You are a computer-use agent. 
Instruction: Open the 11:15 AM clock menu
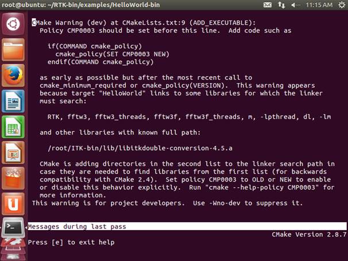coord(319,5)
